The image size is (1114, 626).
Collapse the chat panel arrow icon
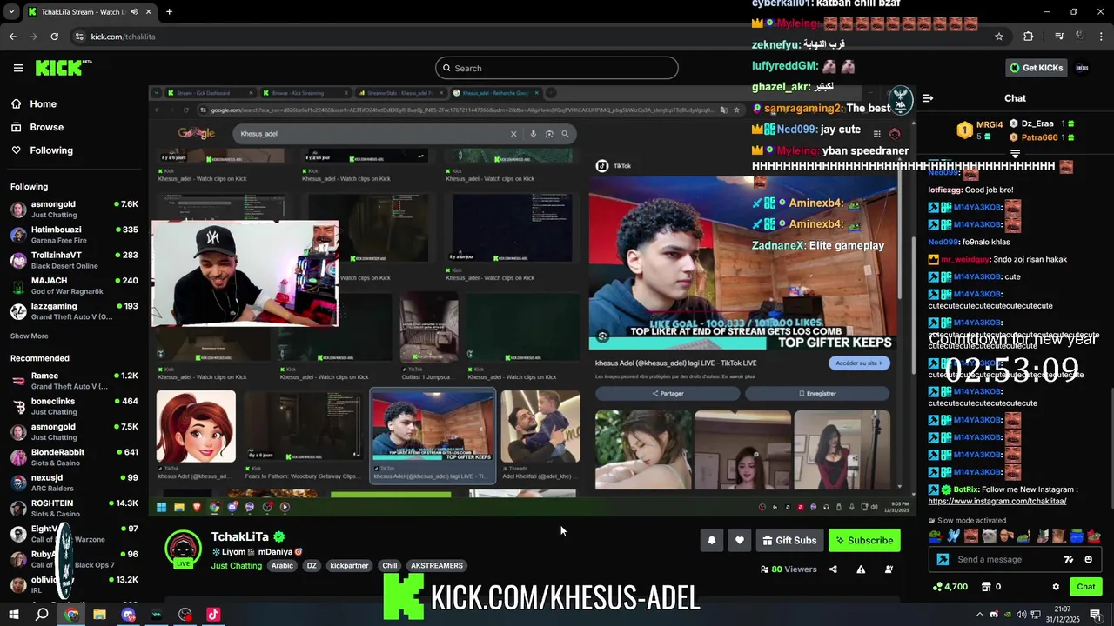[928, 98]
